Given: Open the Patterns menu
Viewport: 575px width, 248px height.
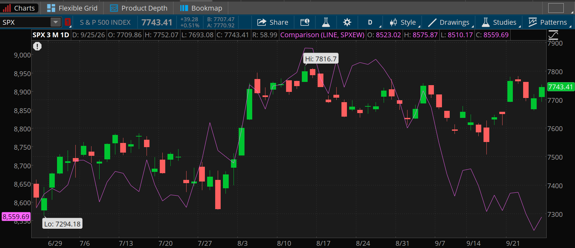Looking at the screenshot, I should (548, 22).
